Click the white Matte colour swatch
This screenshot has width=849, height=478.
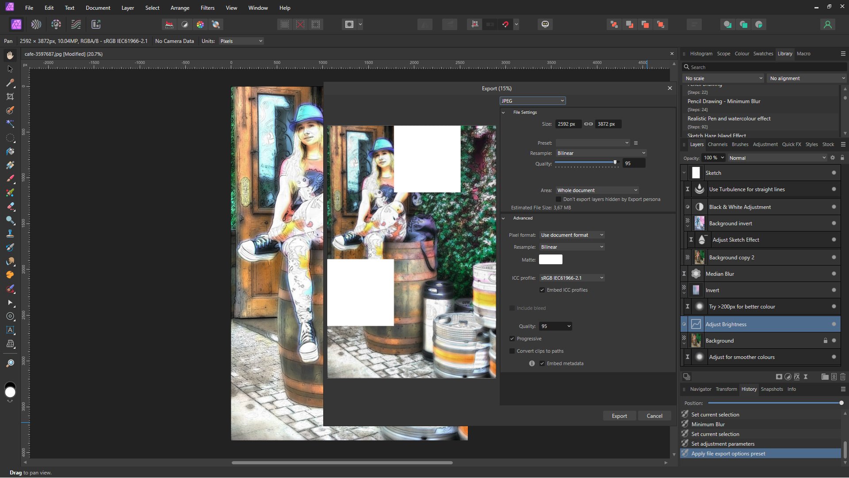[551, 260]
